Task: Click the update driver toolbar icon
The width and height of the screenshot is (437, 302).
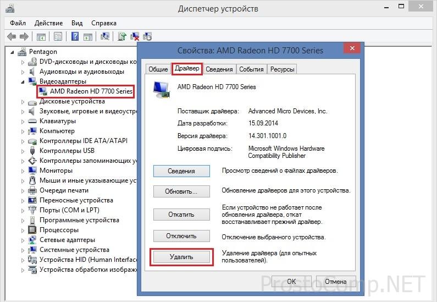Action: pos(122,36)
